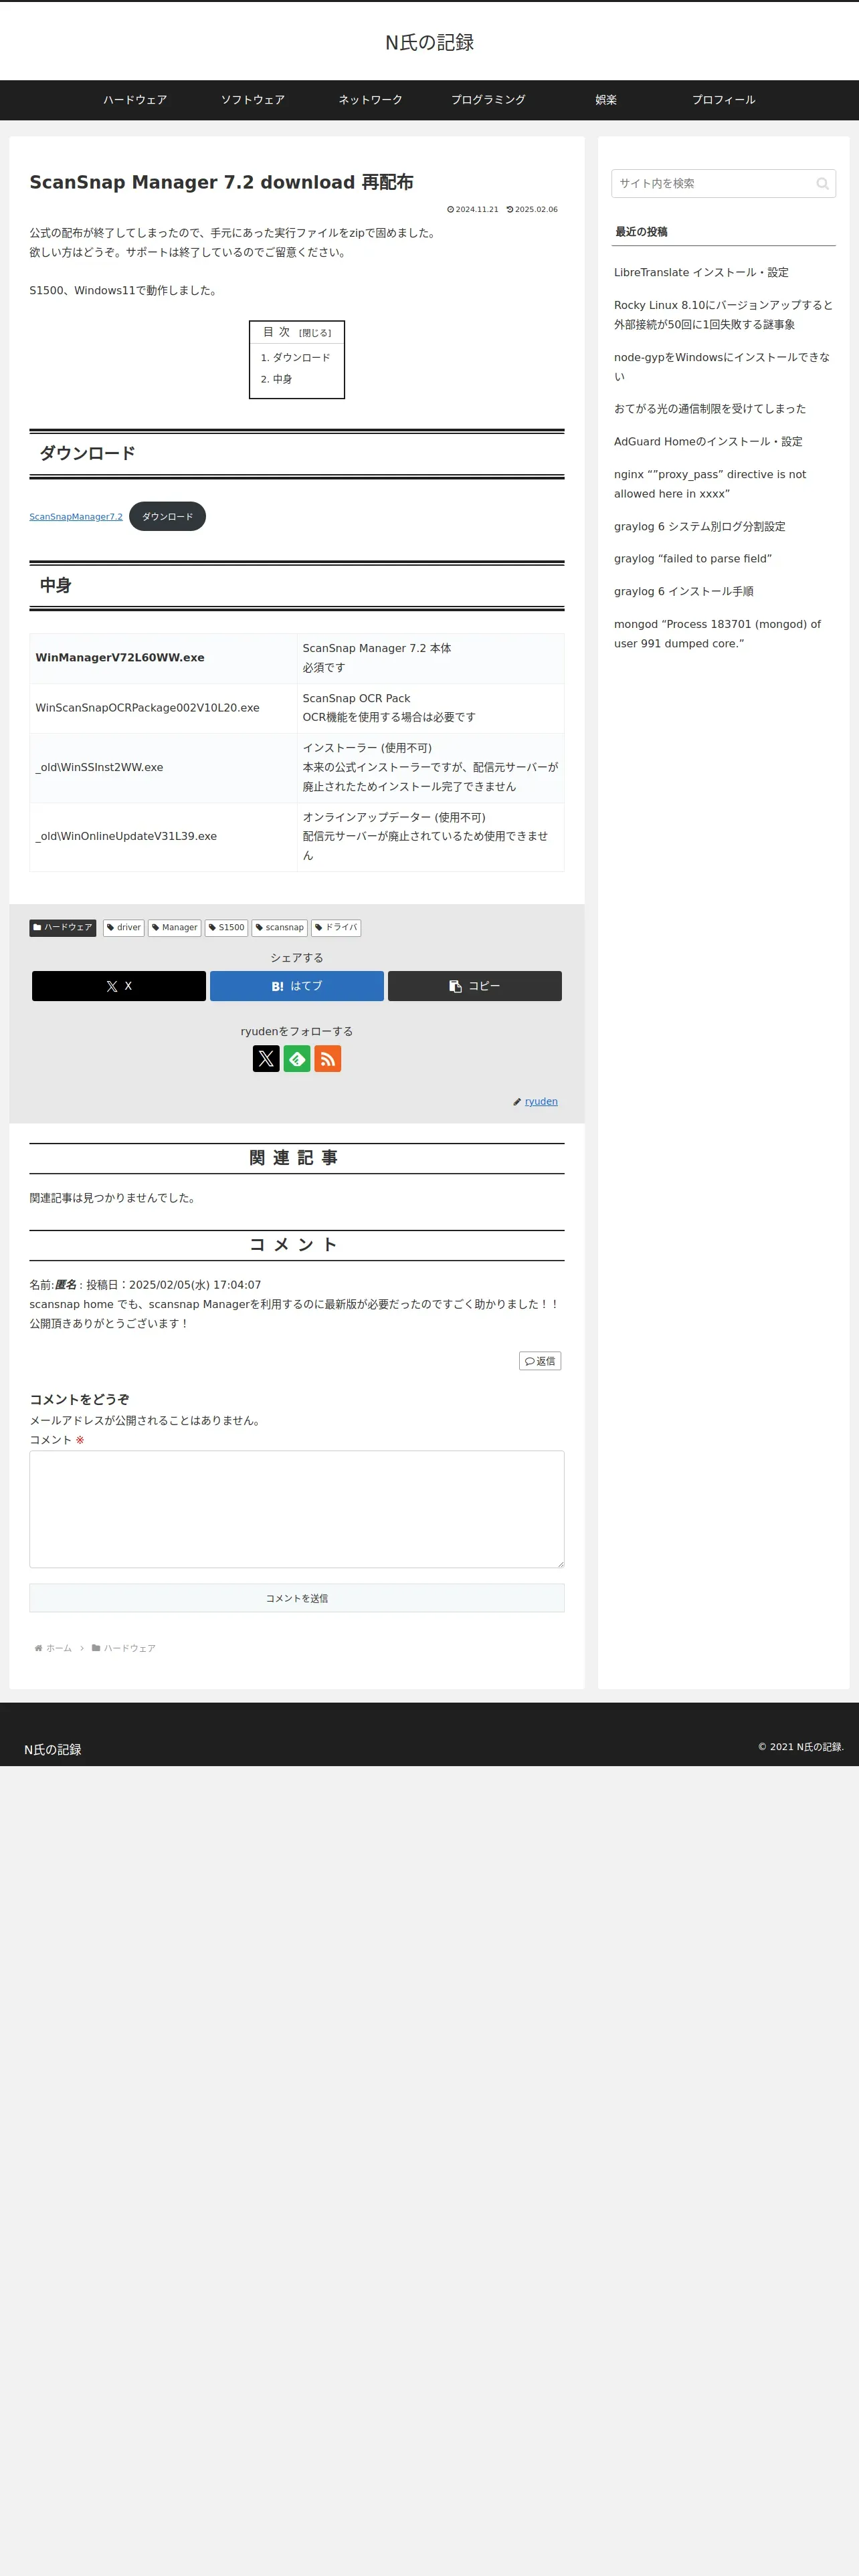The height and width of the screenshot is (2576, 859).
Task: Follow ryuden on X icon
Action: 266,1058
